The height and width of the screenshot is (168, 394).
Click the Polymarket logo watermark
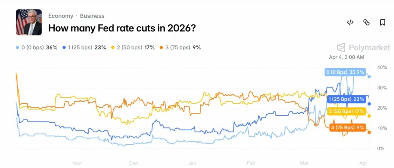[x=358, y=48]
